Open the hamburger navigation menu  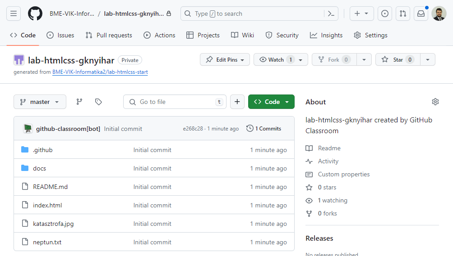coord(14,13)
